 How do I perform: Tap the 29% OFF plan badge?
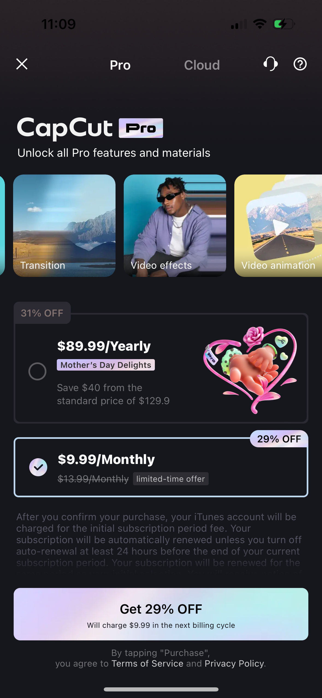[x=279, y=439]
